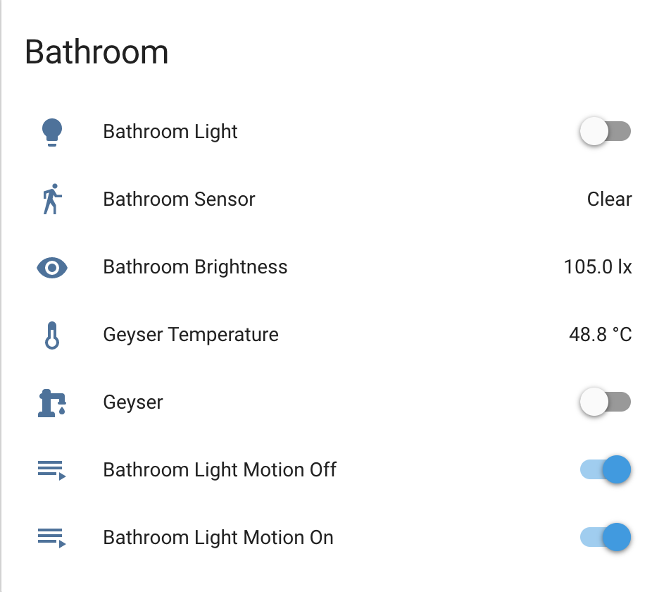Open the Bathroom Sensor state showing Clear

tap(610, 199)
